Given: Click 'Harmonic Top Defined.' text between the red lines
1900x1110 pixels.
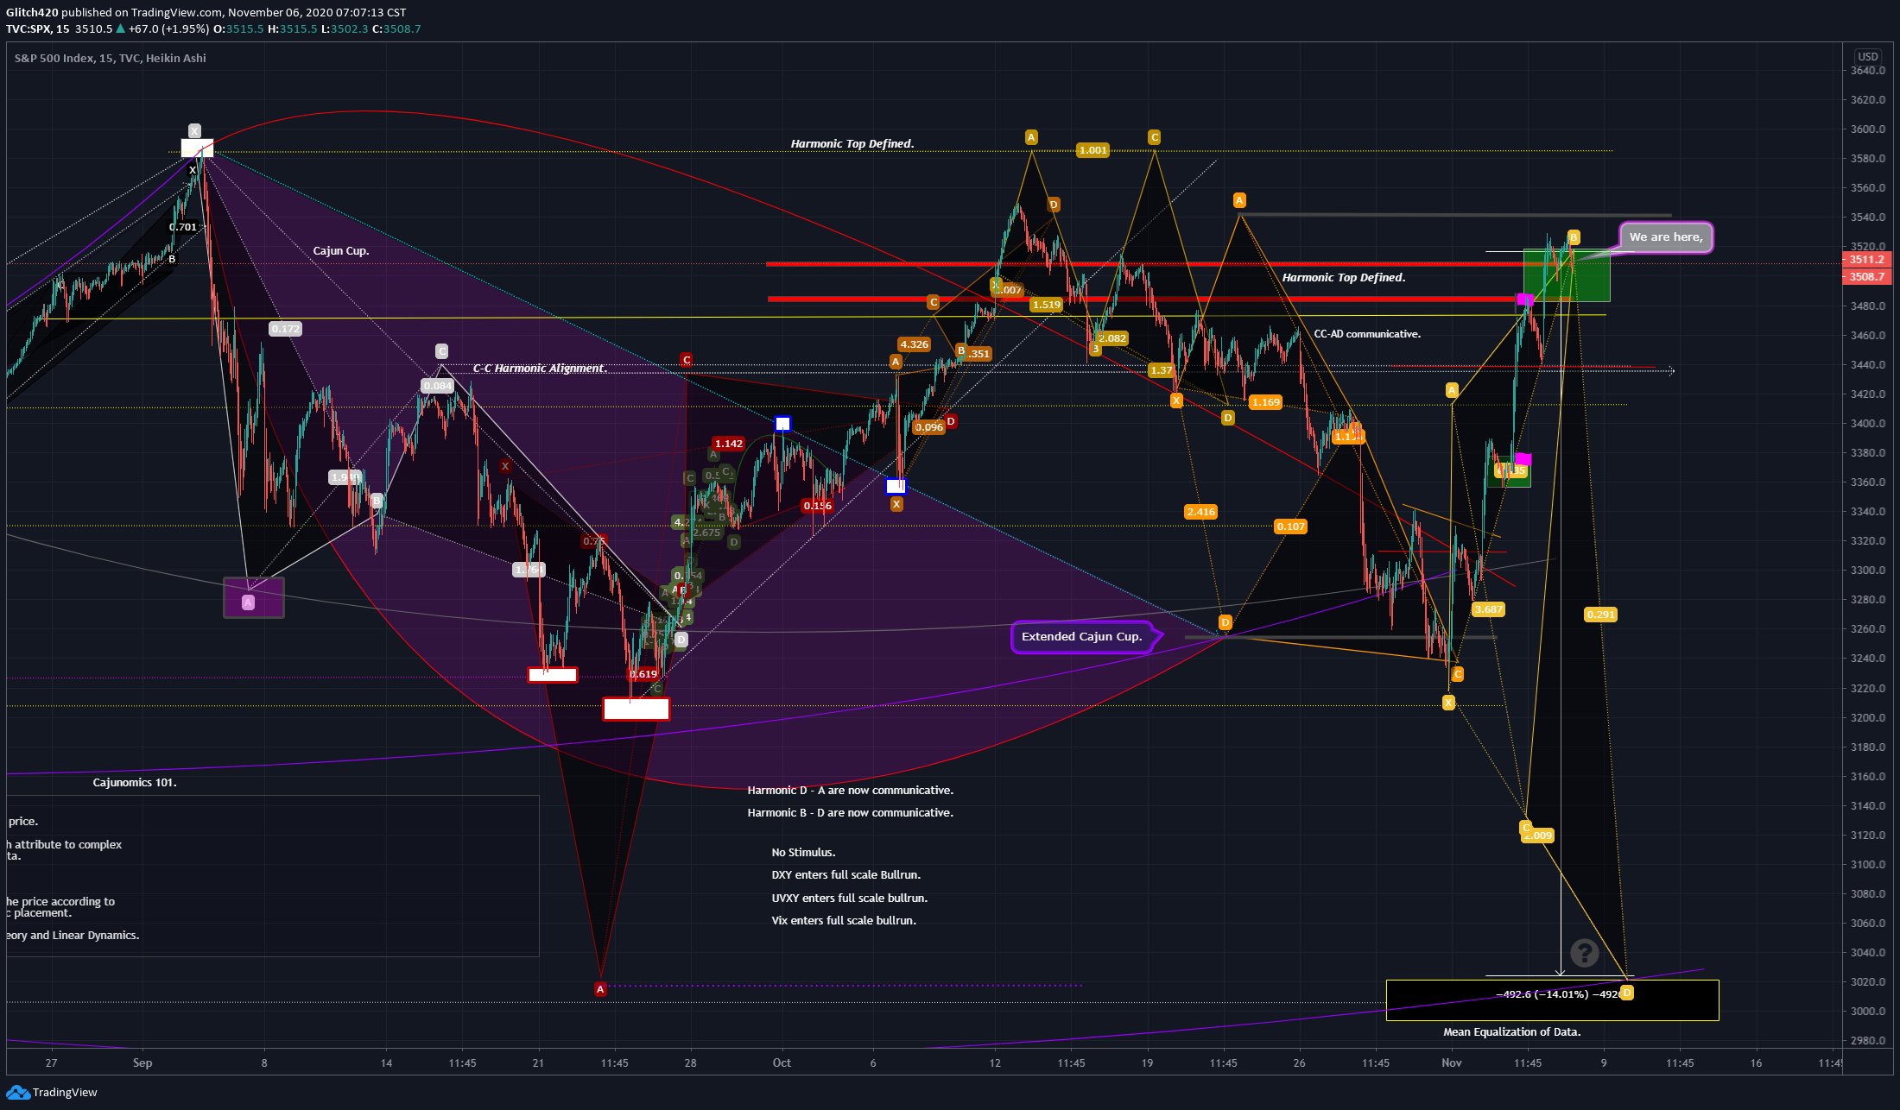Looking at the screenshot, I should (x=1344, y=278).
